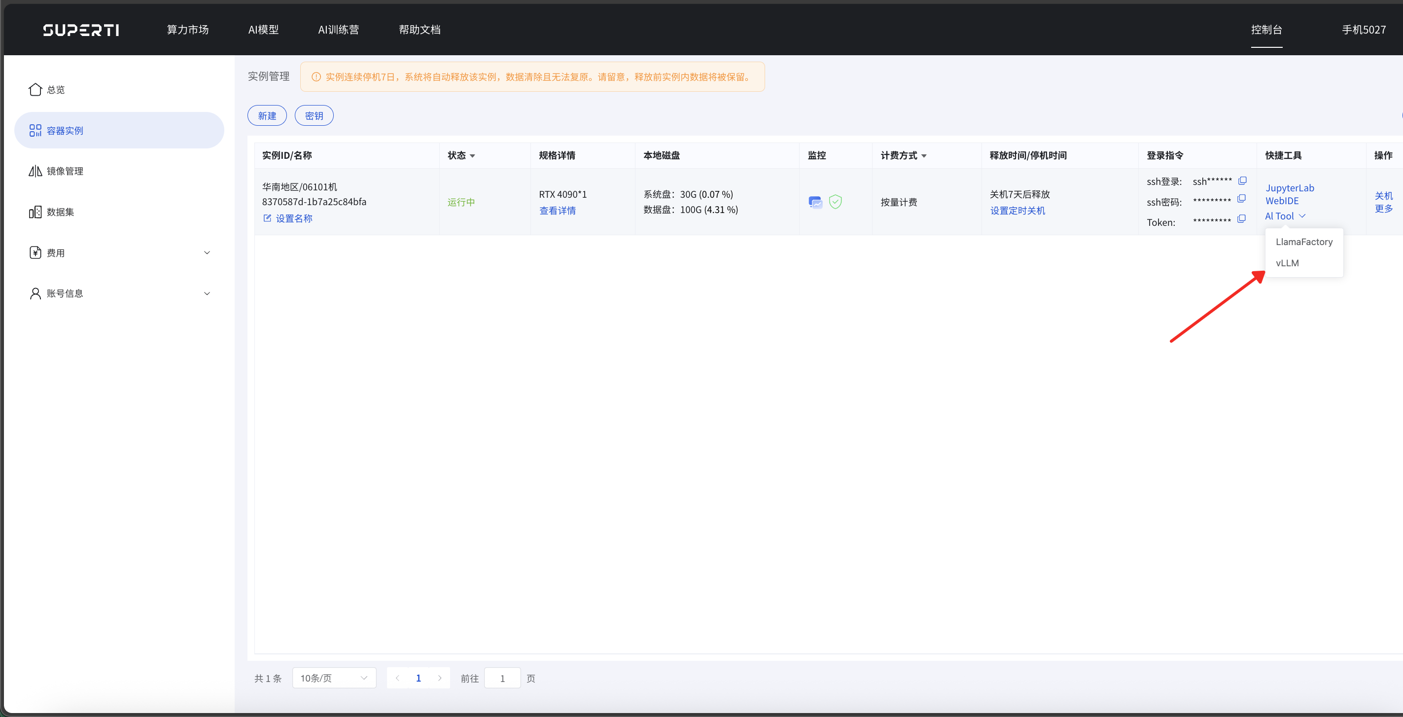This screenshot has height=717, width=1403.
Task: Click the warning info icon in the alert banner
Action: pos(316,77)
